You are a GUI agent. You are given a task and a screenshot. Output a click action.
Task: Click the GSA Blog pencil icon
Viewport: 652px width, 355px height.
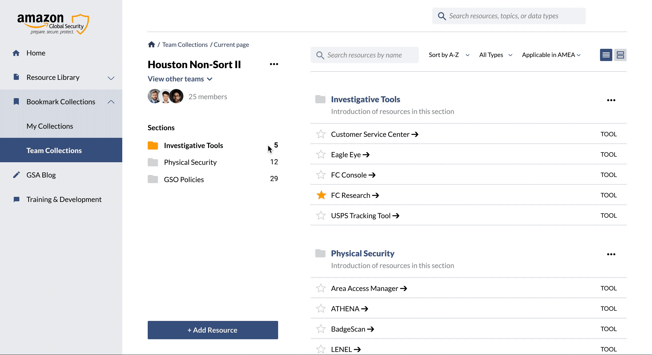click(16, 175)
